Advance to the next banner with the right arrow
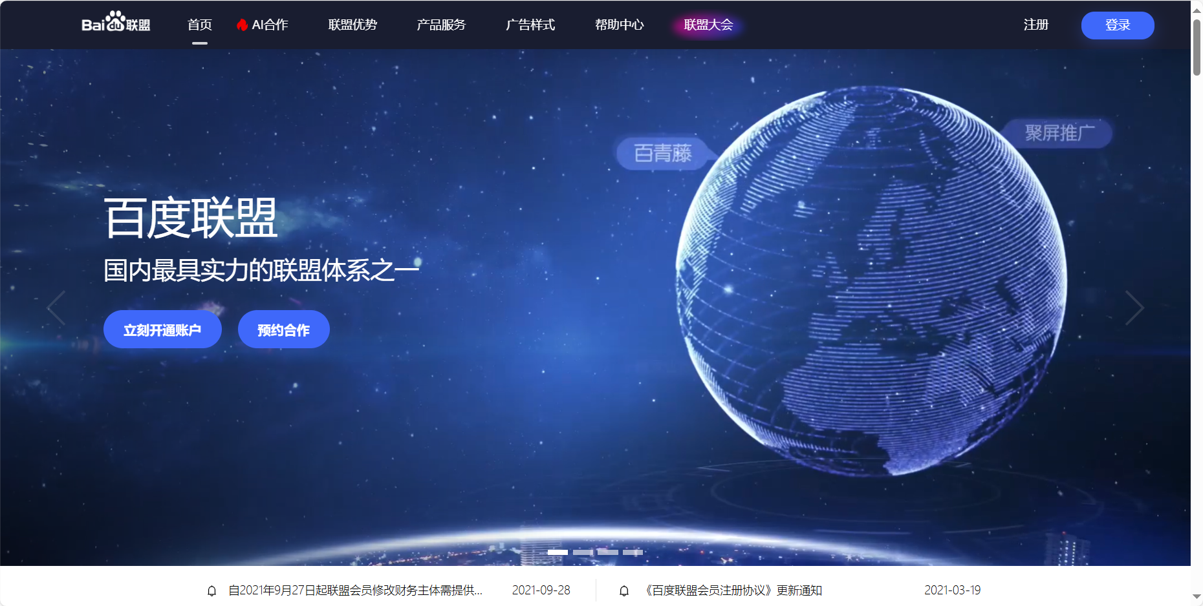The height and width of the screenshot is (606, 1203). point(1134,308)
